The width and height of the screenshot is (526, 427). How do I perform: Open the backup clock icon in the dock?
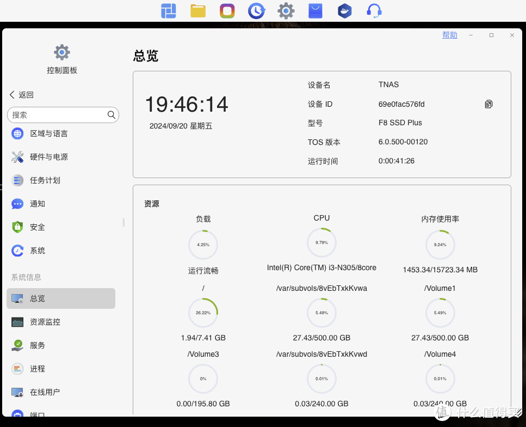click(x=256, y=10)
